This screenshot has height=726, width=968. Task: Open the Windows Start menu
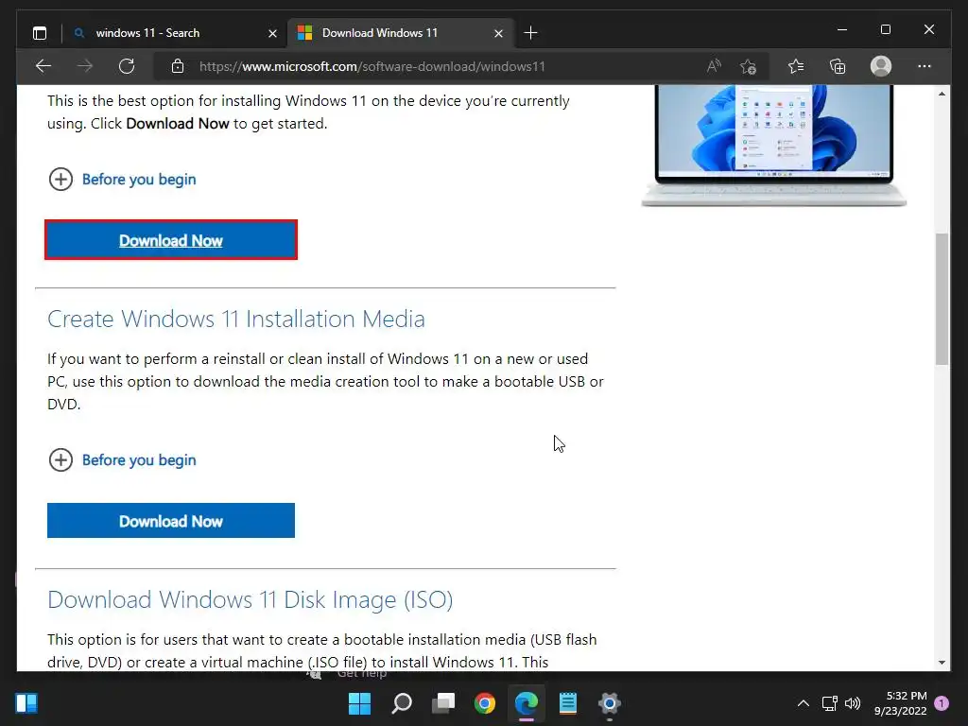[359, 703]
